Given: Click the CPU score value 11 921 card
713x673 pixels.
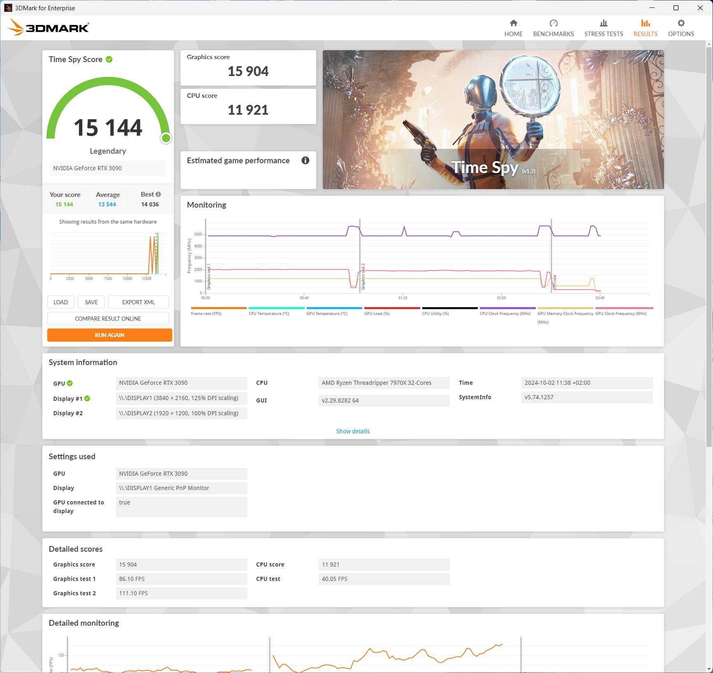Looking at the screenshot, I should [x=248, y=106].
